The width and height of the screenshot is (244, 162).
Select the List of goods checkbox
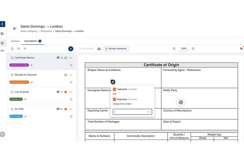coord(12,92)
